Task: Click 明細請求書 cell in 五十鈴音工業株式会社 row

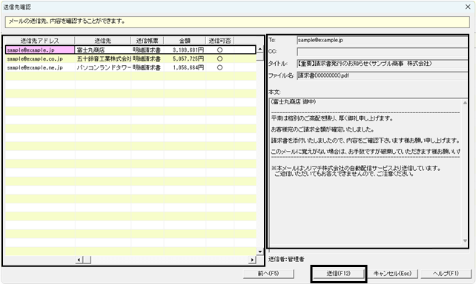Action: pyautogui.click(x=148, y=58)
